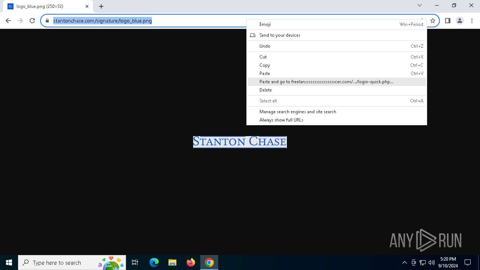Viewport: 480px width, 270px height.
Task: Open the Chrome three-dot menu
Action: click(472, 21)
